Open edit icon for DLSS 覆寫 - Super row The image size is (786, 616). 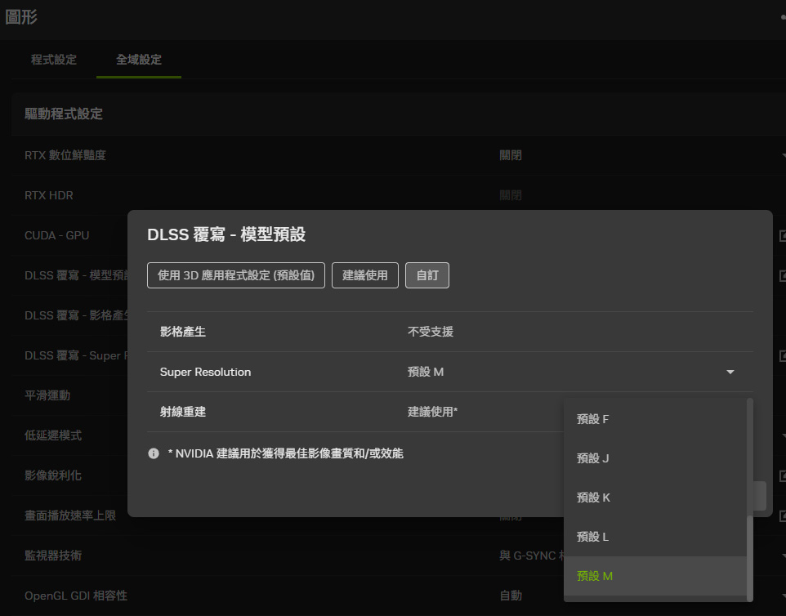click(782, 355)
